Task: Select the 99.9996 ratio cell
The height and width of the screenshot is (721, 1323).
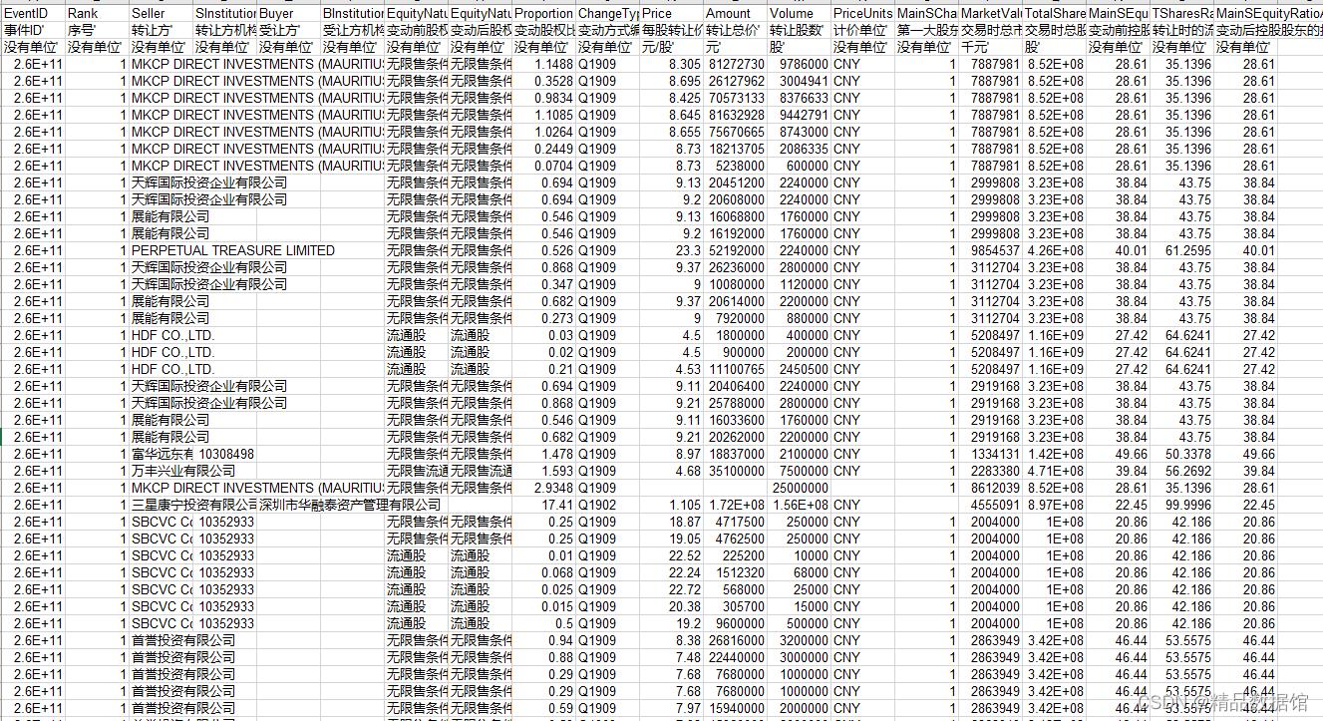Action: 1181,505
